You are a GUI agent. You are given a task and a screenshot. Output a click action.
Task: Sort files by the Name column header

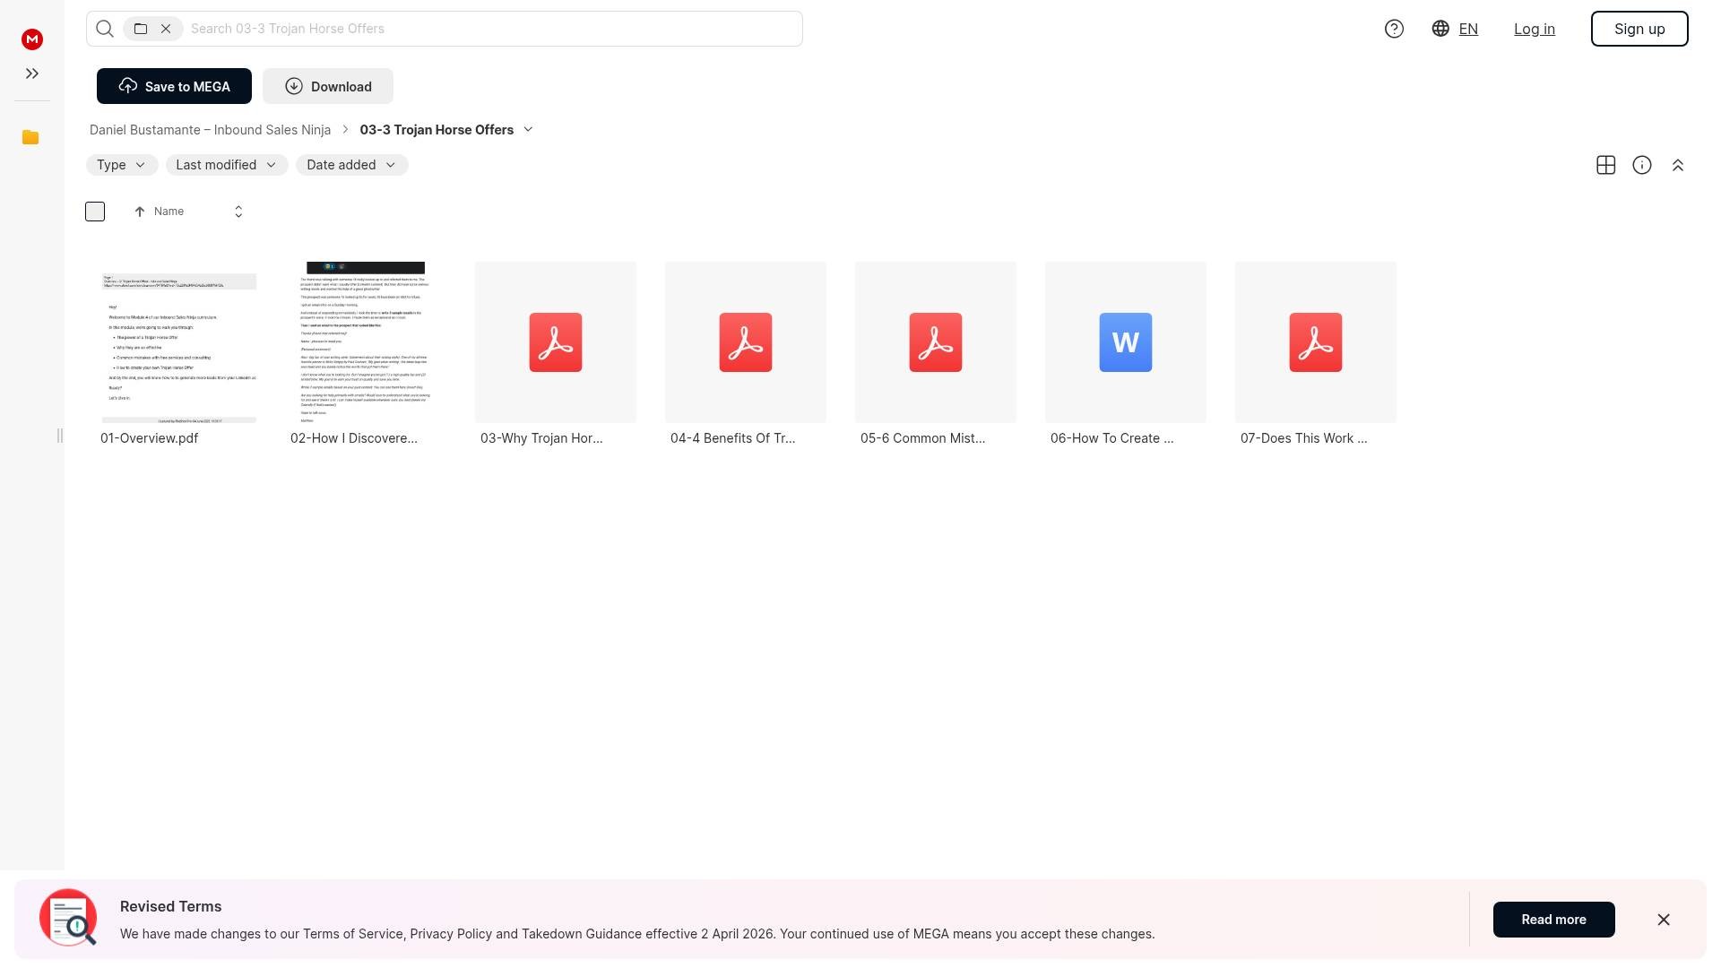click(x=169, y=212)
